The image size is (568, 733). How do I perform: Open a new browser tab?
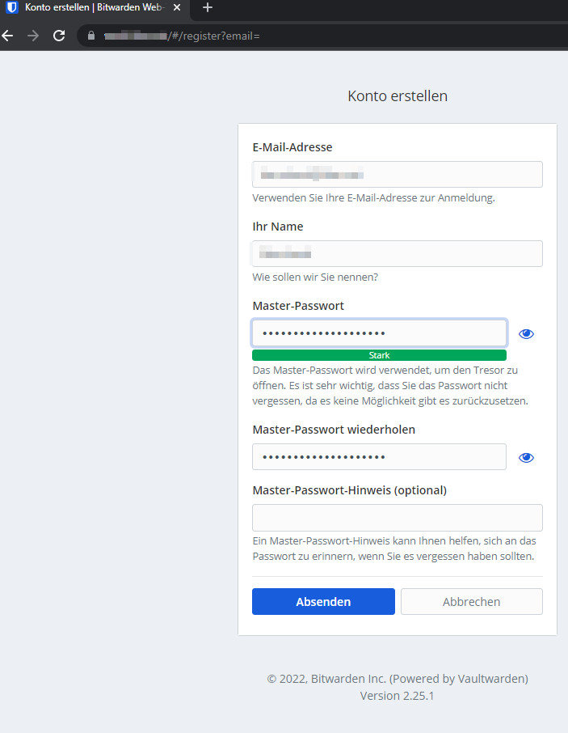(208, 7)
